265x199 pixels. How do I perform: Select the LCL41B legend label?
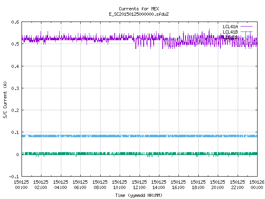click(230, 32)
